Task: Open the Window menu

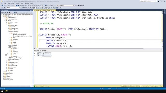Action: tap(27, 3)
